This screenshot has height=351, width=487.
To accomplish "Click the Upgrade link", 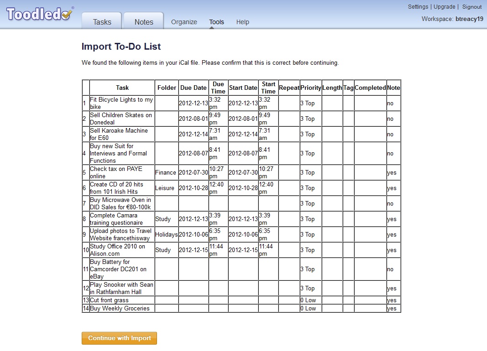I will [444, 7].
